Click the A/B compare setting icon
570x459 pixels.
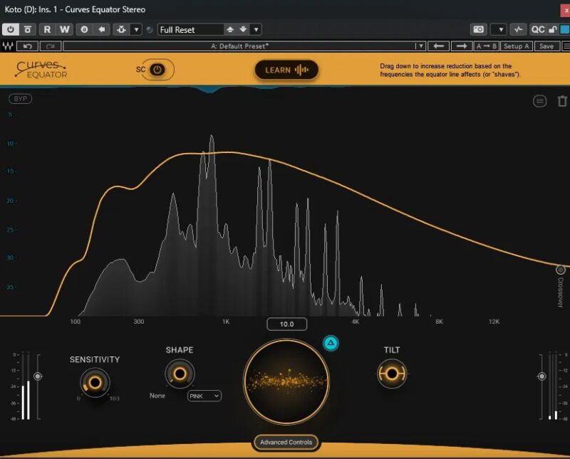point(84,29)
